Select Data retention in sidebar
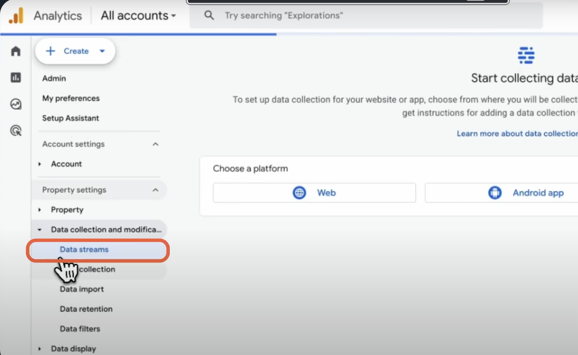578x355 pixels. 86,309
